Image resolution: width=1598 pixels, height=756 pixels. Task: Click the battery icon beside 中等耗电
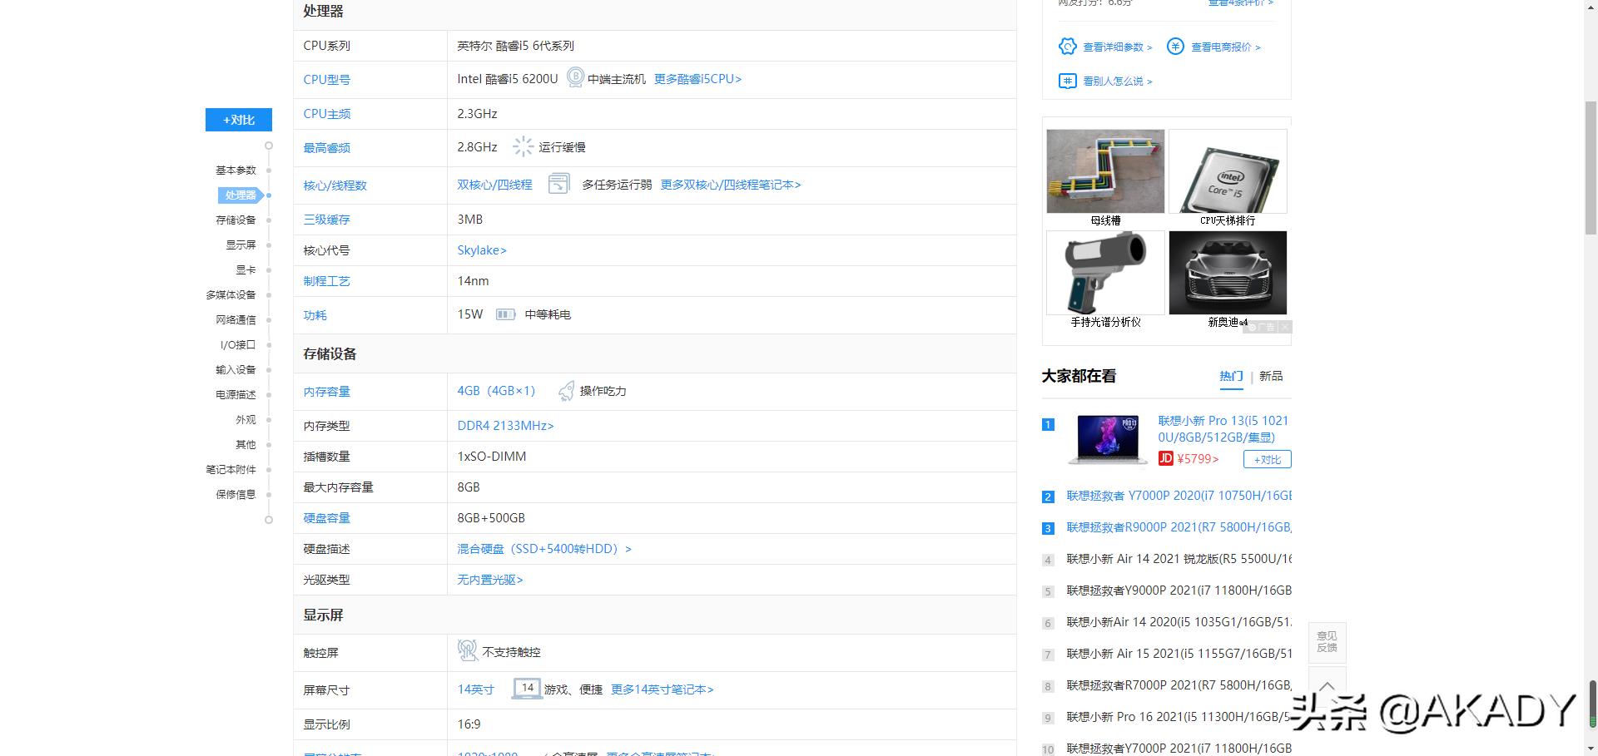click(x=506, y=314)
